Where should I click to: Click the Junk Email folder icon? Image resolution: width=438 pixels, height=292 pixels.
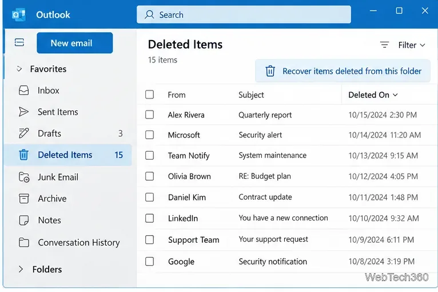point(24,177)
